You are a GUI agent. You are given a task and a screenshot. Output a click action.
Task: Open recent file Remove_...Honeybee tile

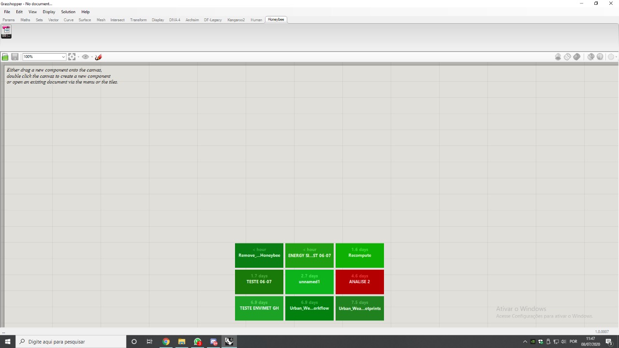(x=259, y=256)
